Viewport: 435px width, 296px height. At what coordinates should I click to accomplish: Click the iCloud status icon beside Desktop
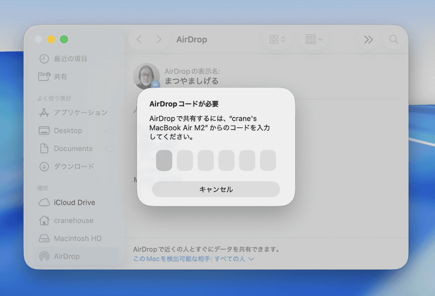(109, 131)
